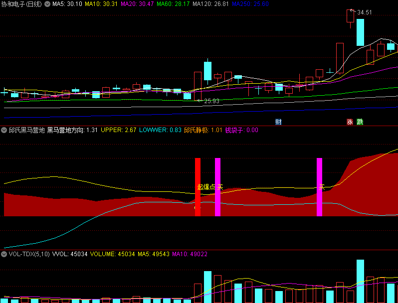
Task: Select the MA250: 25.60 label
Action: coord(250,4)
